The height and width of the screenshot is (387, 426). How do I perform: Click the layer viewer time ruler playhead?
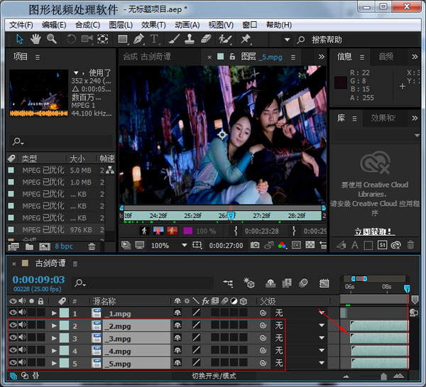pyautogui.click(x=231, y=216)
